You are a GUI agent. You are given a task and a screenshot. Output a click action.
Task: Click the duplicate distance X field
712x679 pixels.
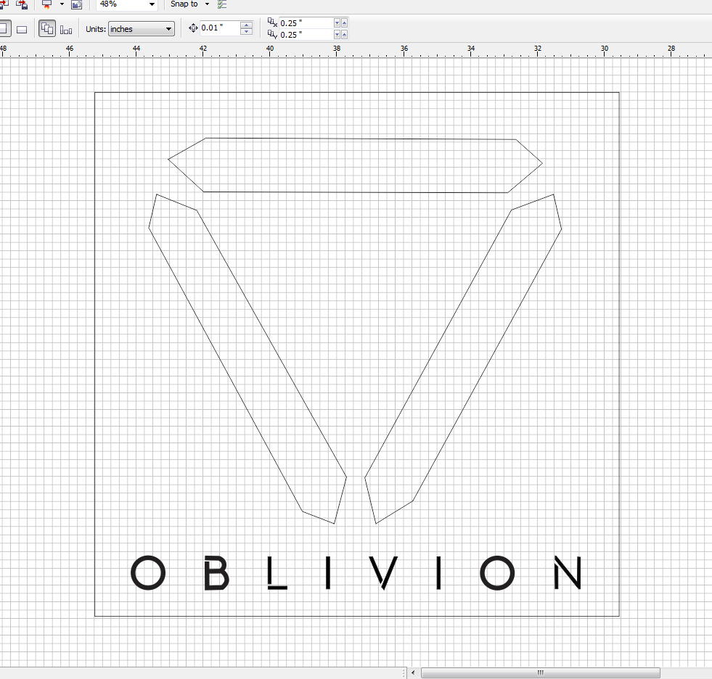(305, 23)
